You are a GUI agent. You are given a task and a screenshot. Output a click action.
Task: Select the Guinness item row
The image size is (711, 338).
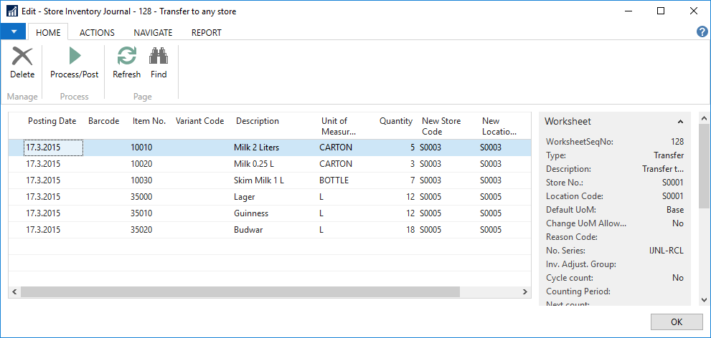[251, 213]
